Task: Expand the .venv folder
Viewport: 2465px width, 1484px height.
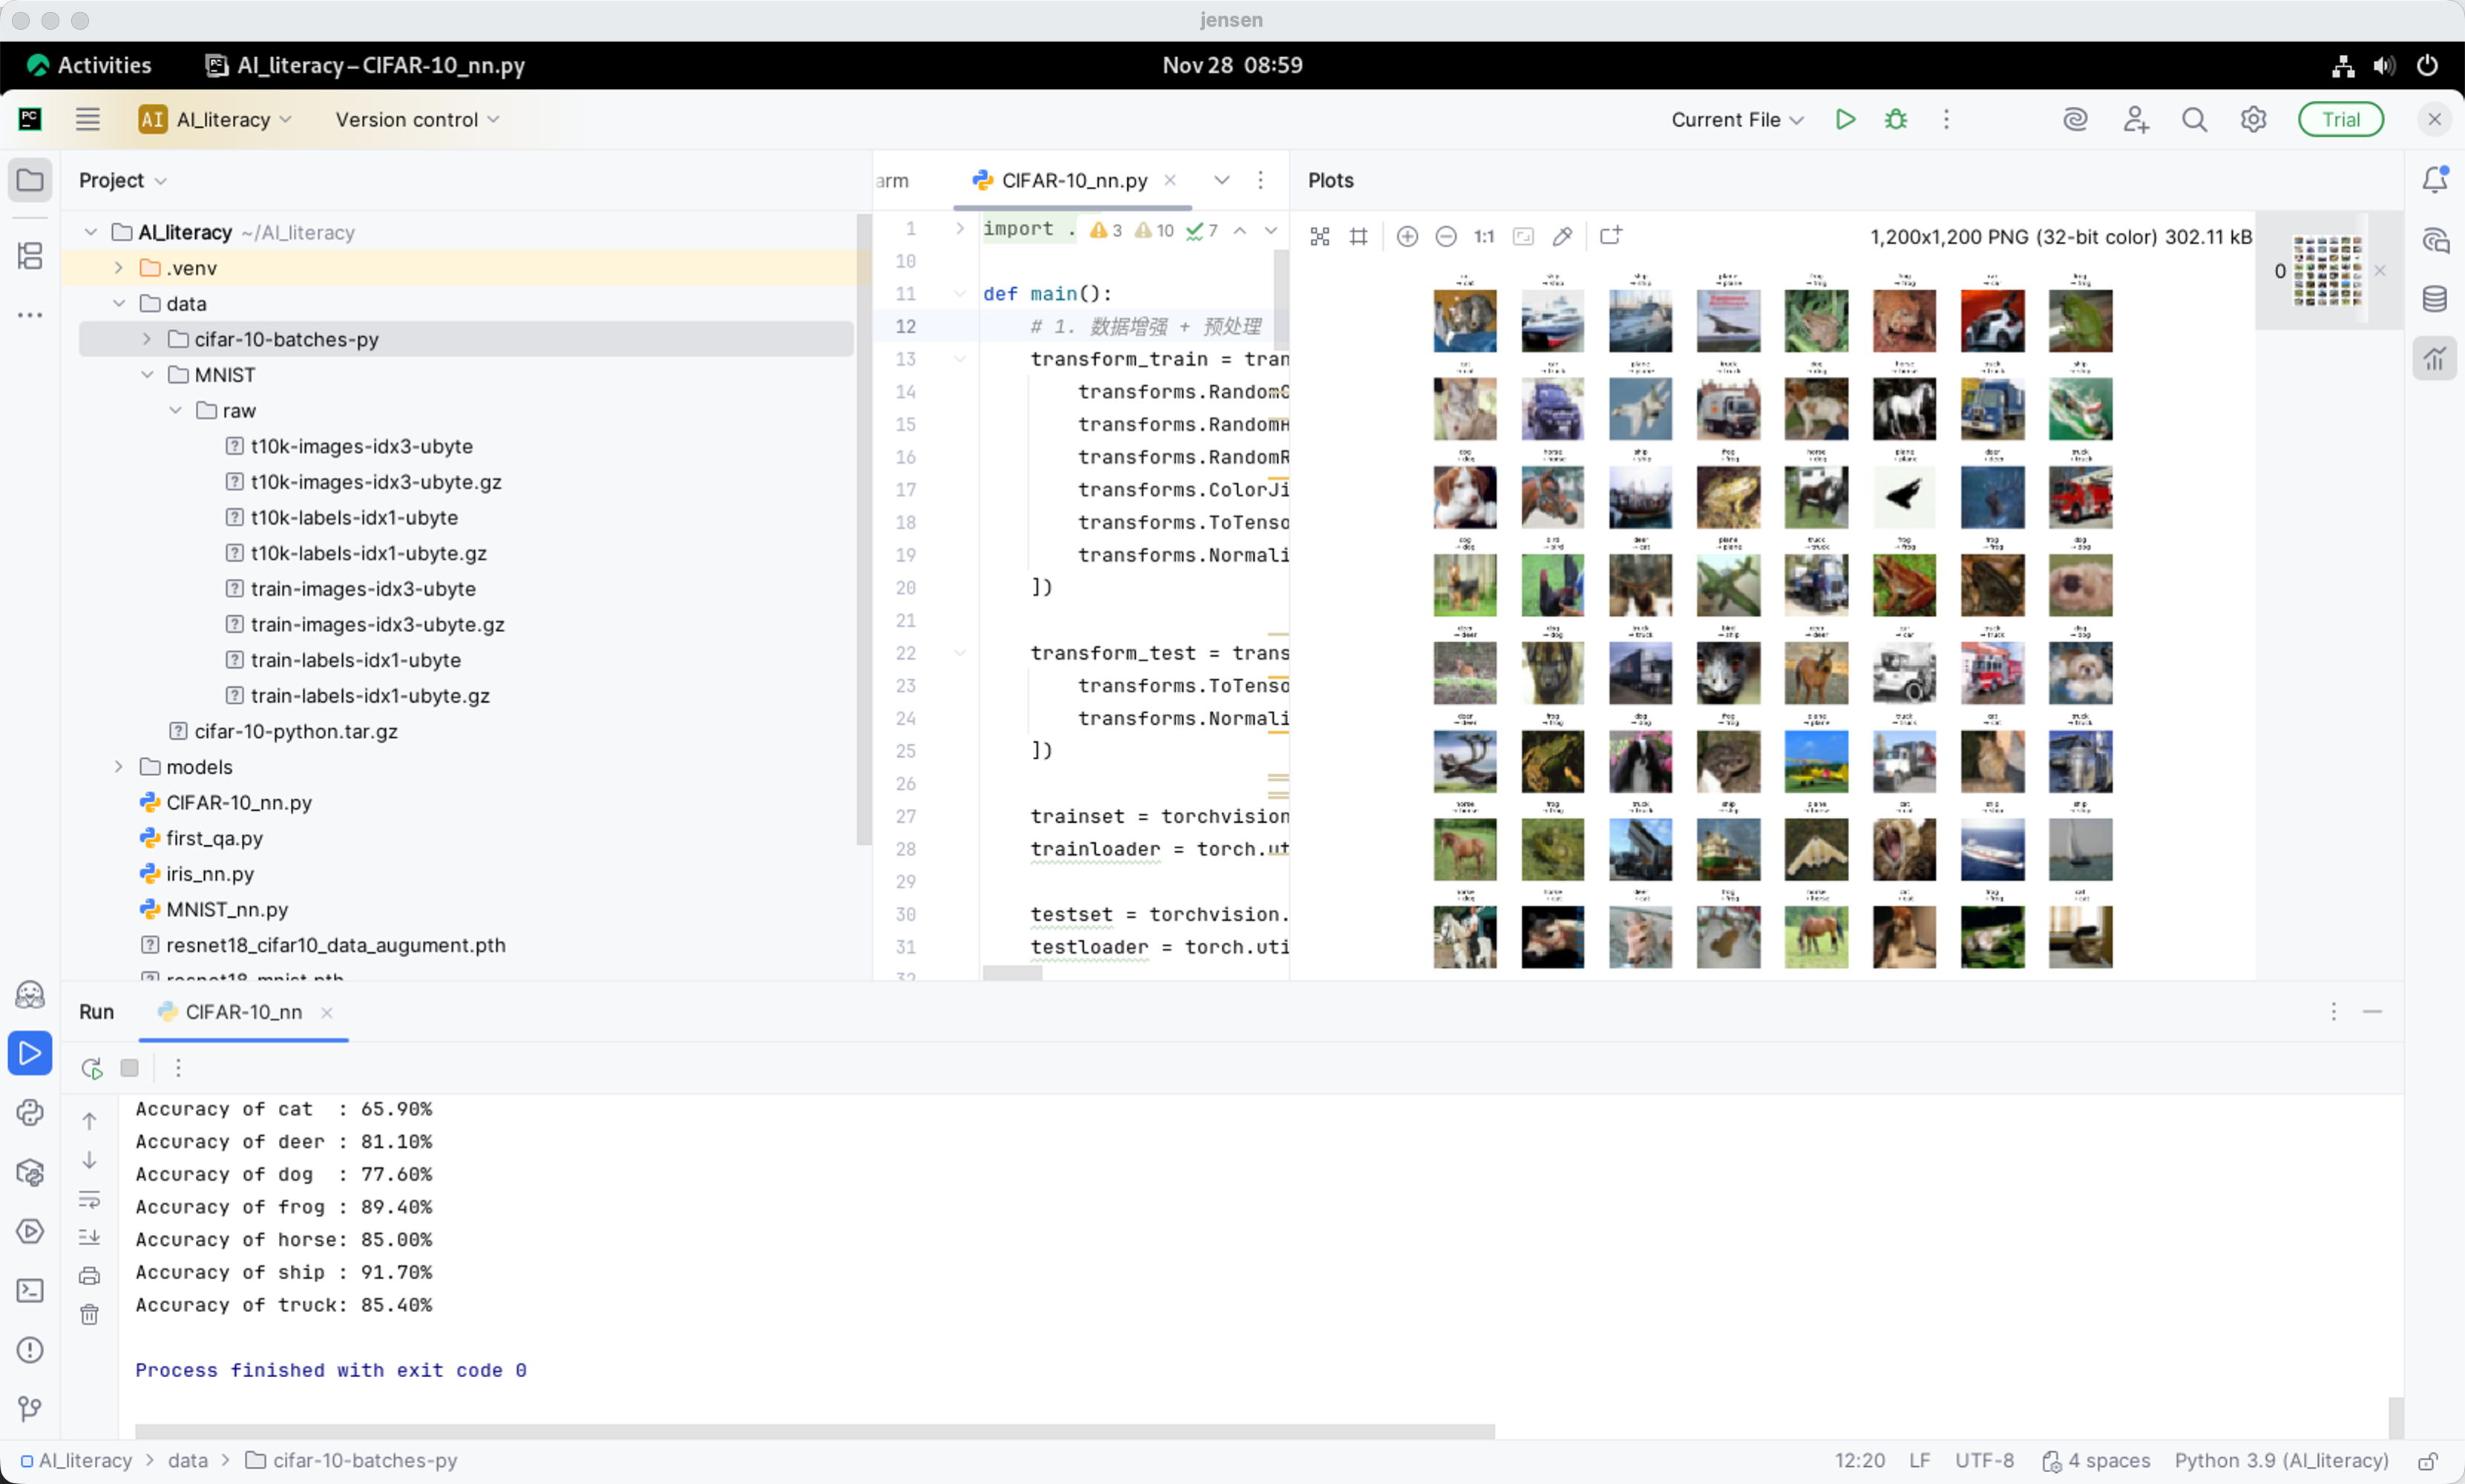Action: click(119, 268)
